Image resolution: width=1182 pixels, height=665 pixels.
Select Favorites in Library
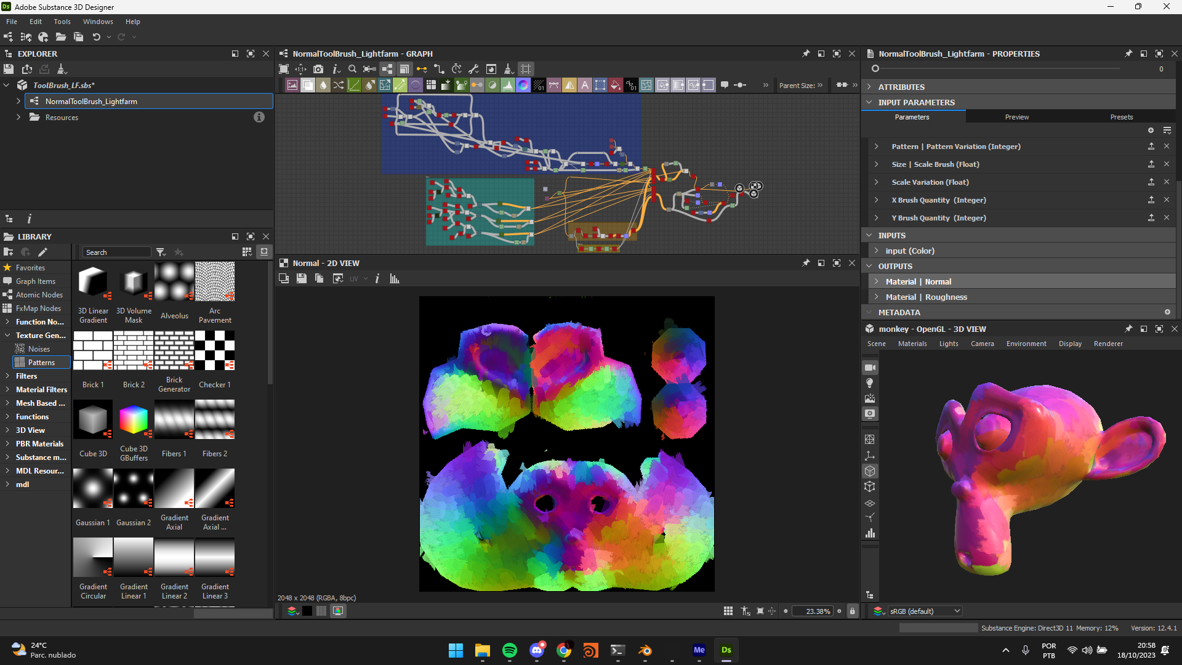click(x=30, y=268)
